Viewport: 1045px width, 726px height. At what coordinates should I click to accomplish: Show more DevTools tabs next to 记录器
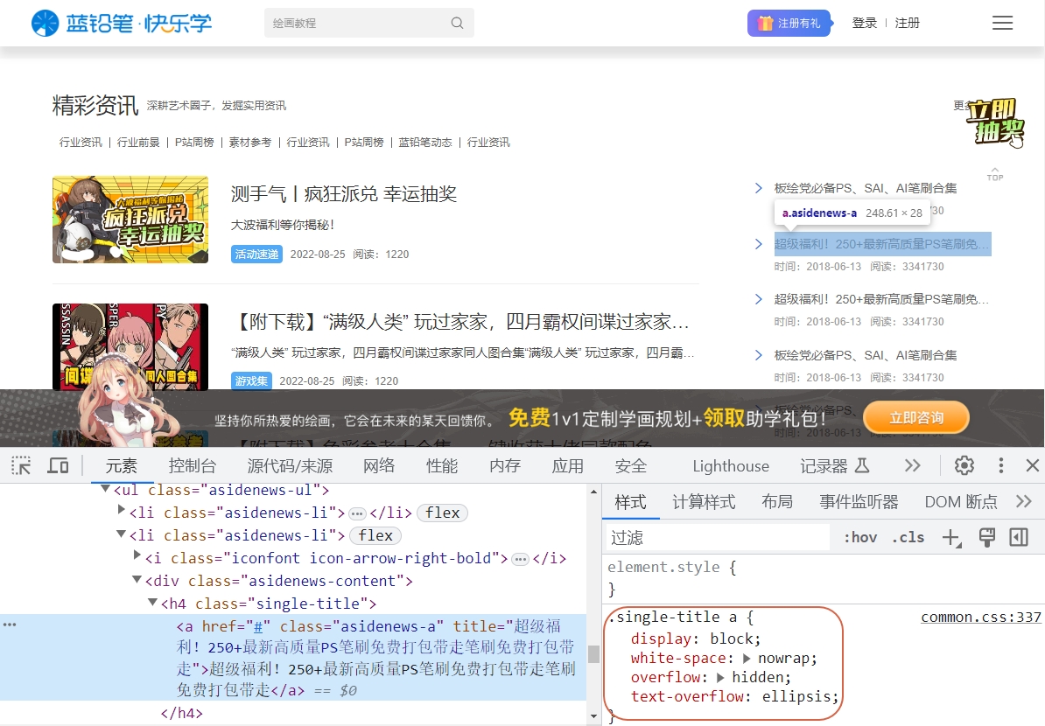(x=912, y=465)
